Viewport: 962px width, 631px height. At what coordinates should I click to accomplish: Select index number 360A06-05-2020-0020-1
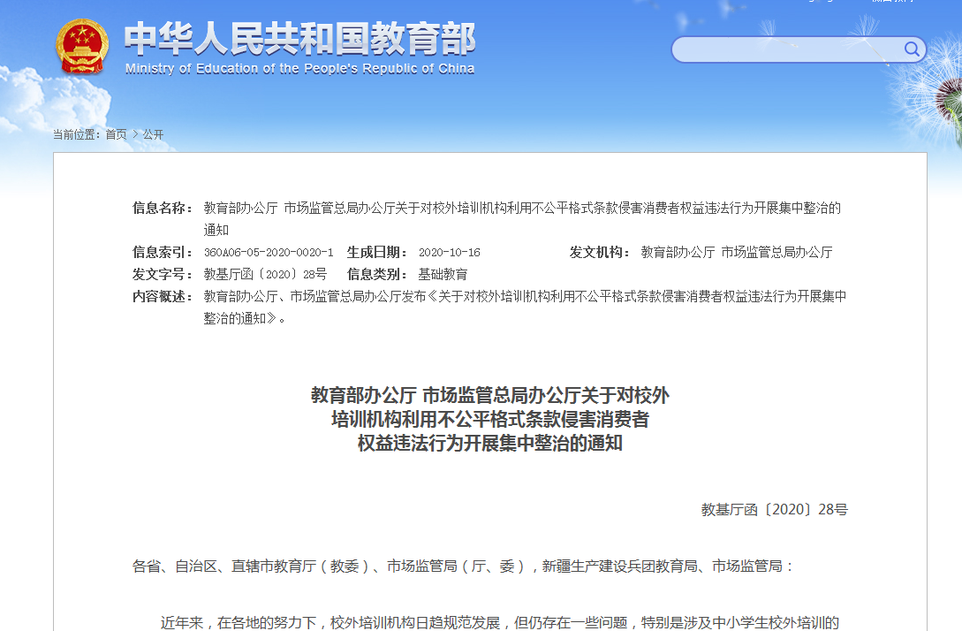(x=269, y=252)
